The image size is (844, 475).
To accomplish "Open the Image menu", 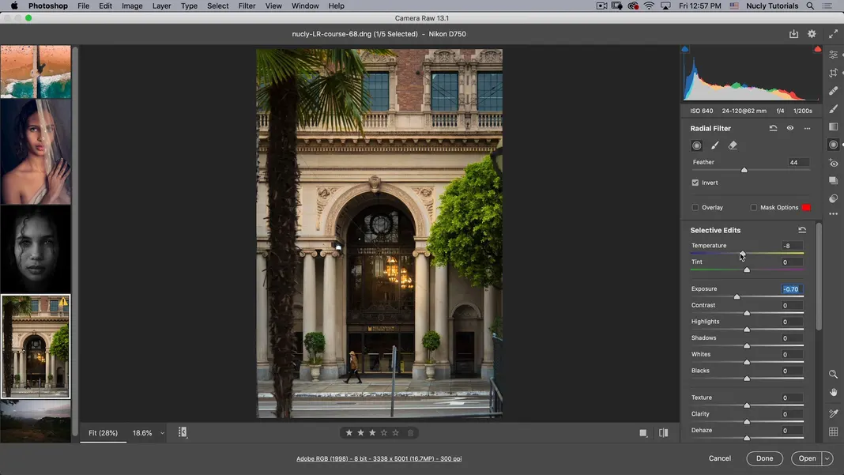I will click(132, 6).
